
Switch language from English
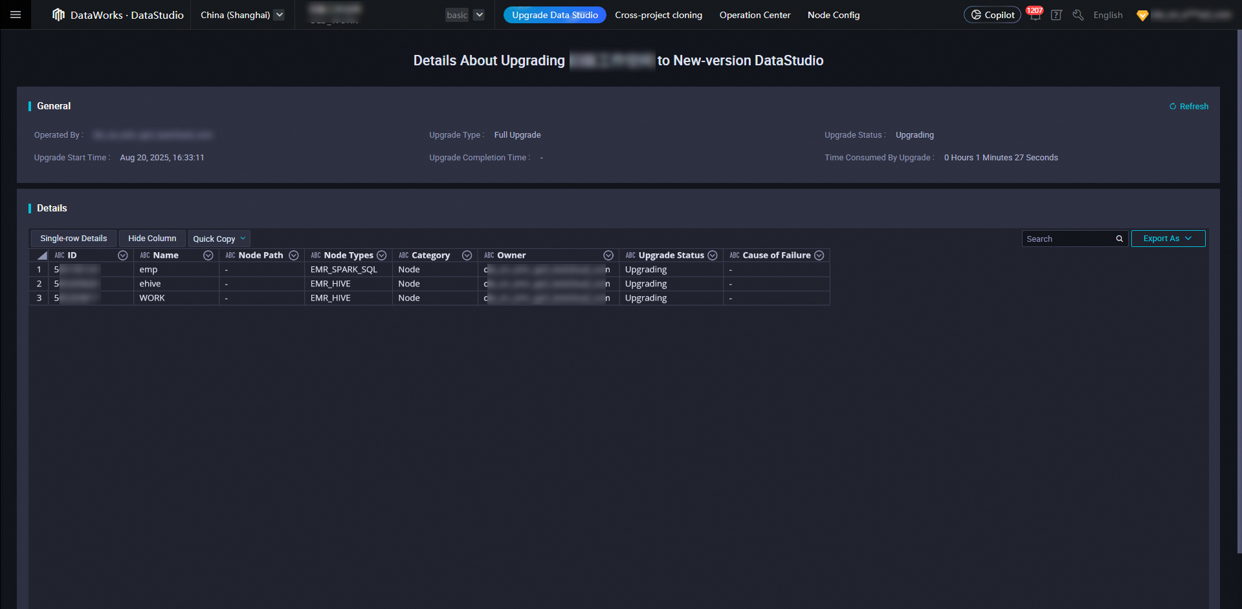(x=1107, y=15)
